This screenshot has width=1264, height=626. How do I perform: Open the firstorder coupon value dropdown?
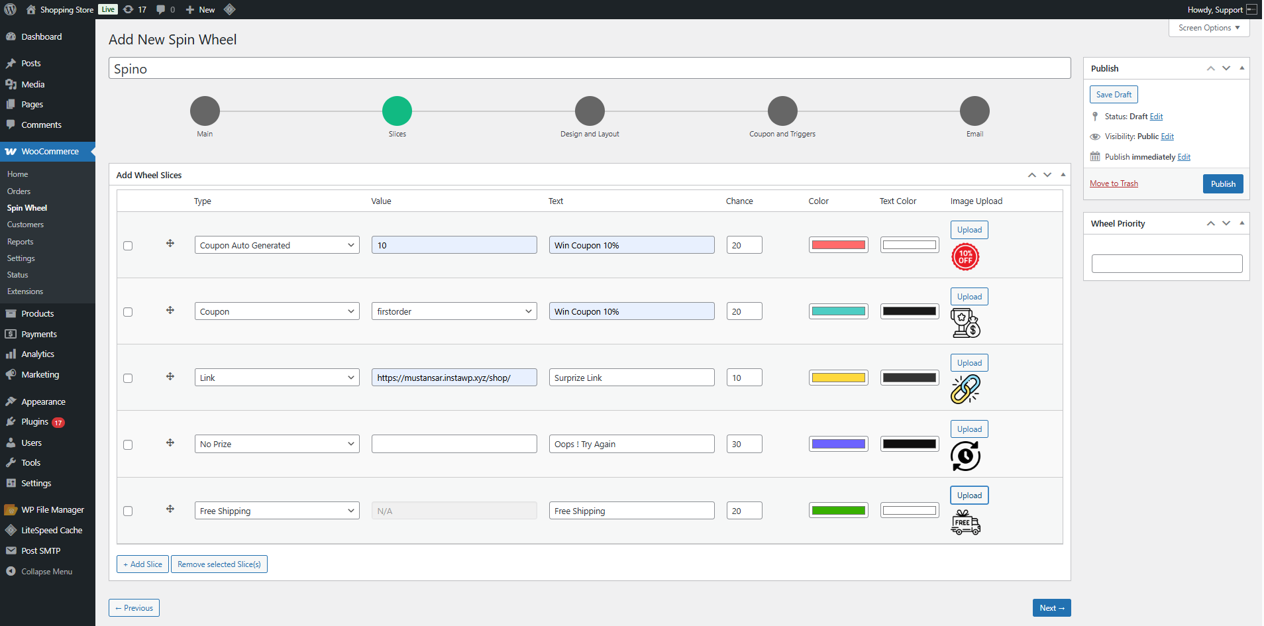coord(454,311)
